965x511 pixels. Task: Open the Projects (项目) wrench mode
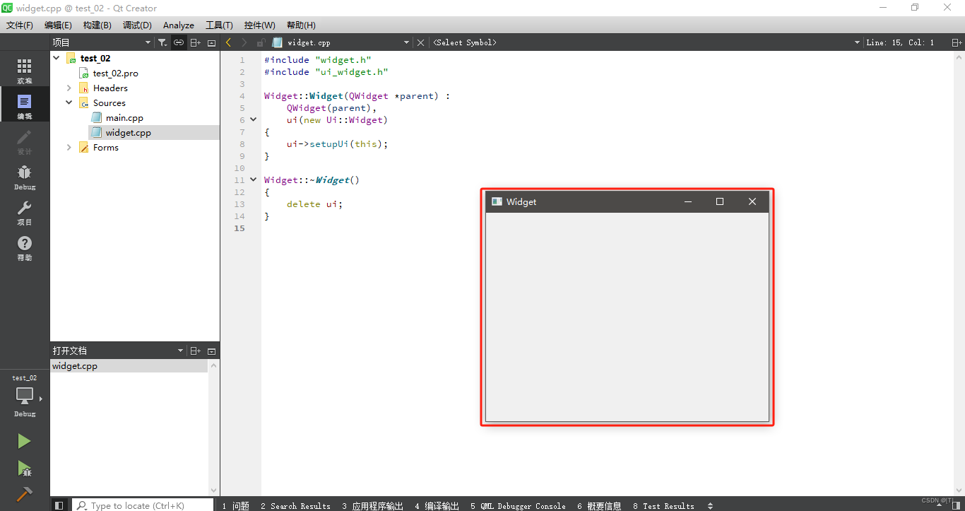(25, 211)
